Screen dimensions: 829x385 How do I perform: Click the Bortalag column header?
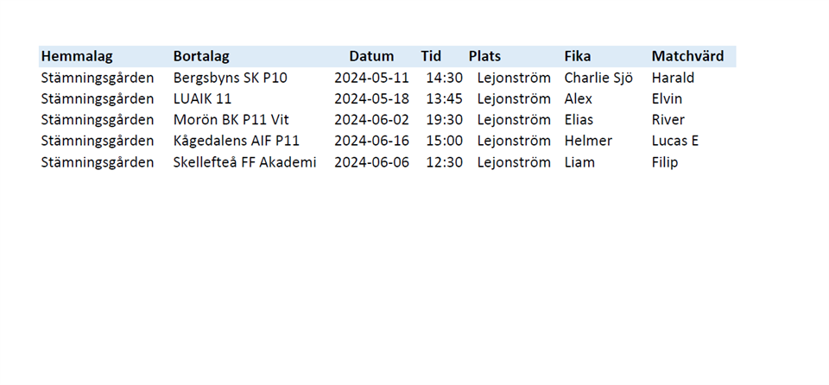pos(201,56)
